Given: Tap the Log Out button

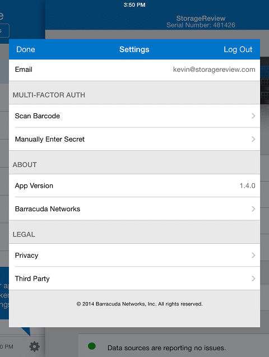Looking at the screenshot, I should coord(238,49).
